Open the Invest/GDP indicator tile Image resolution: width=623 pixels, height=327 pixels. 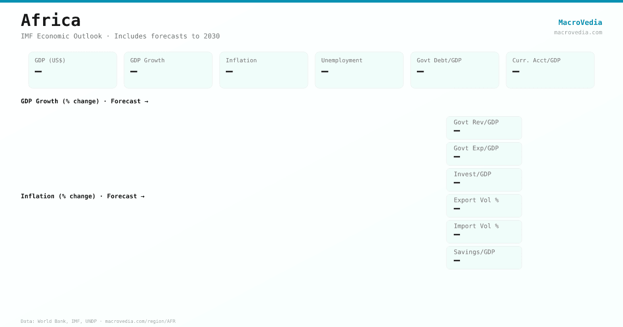pyautogui.click(x=484, y=180)
